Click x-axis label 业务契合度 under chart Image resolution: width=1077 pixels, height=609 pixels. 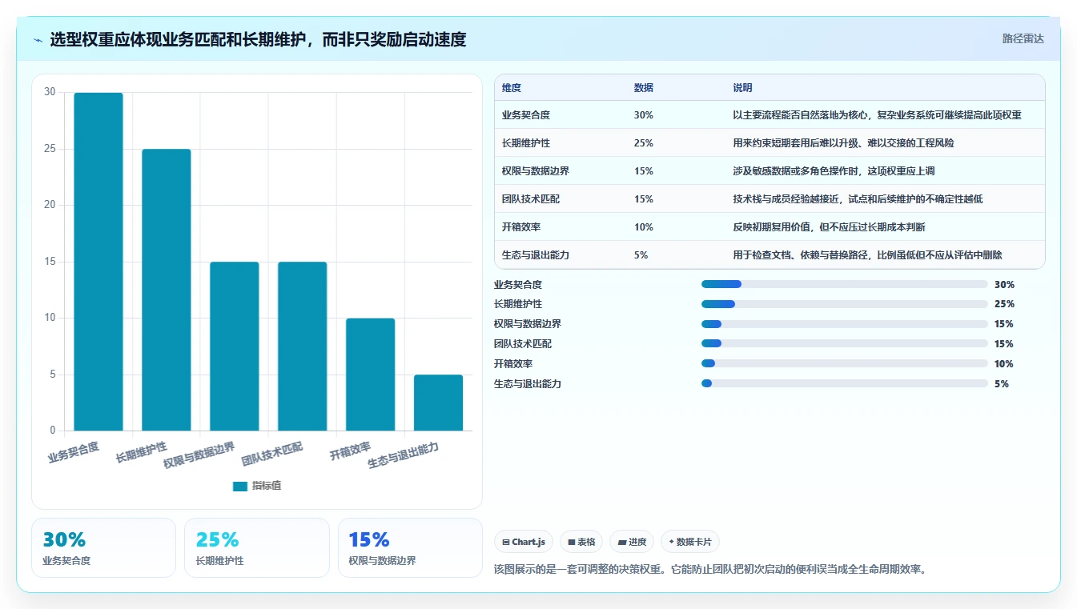74,452
